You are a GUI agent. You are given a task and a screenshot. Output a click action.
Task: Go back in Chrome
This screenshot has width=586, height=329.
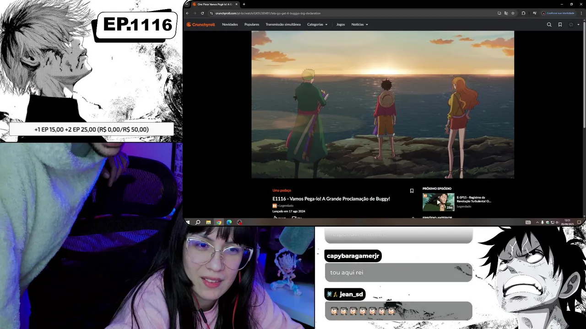tap(187, 13)
